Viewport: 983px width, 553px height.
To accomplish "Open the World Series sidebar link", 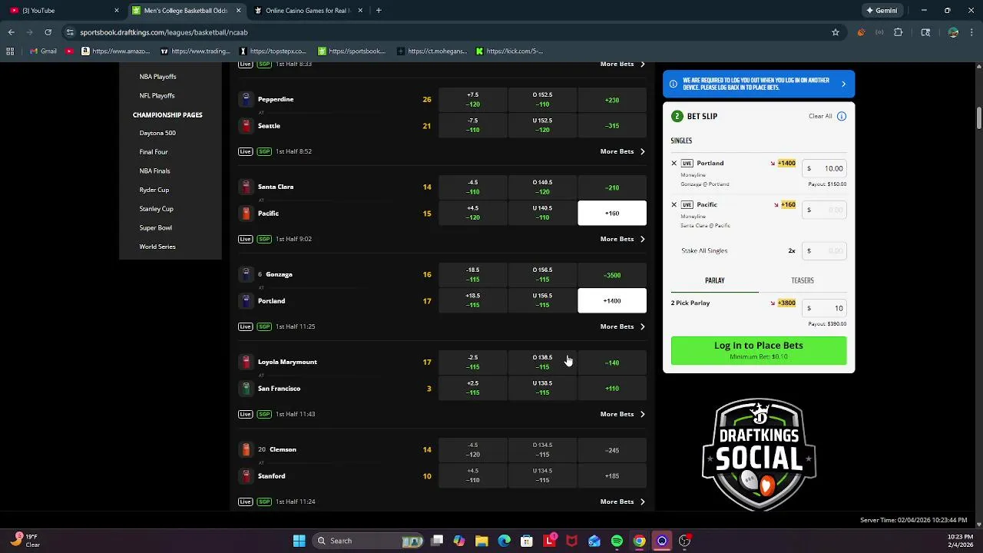I will pyautogui.click(x=157, y=247).
